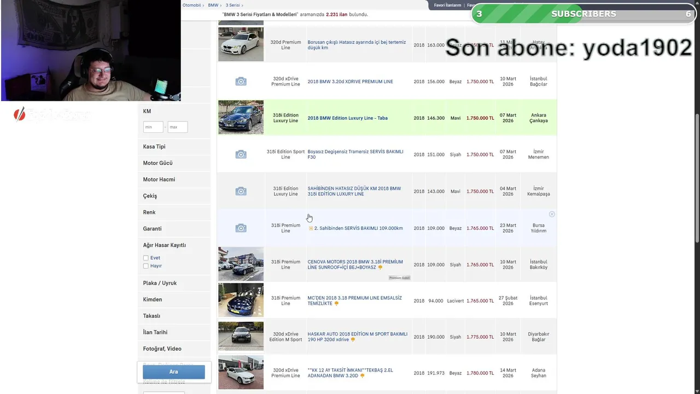Viewport: 700px width, 394px height.
Task: Open '2018 BMW 3.20d XDRIVE PREMIUM LINE' listing
Action: tap(350, 82)
